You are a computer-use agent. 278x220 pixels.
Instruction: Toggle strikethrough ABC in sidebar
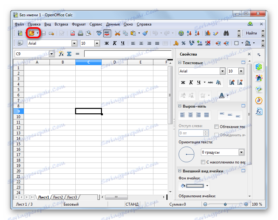(211, 82)
